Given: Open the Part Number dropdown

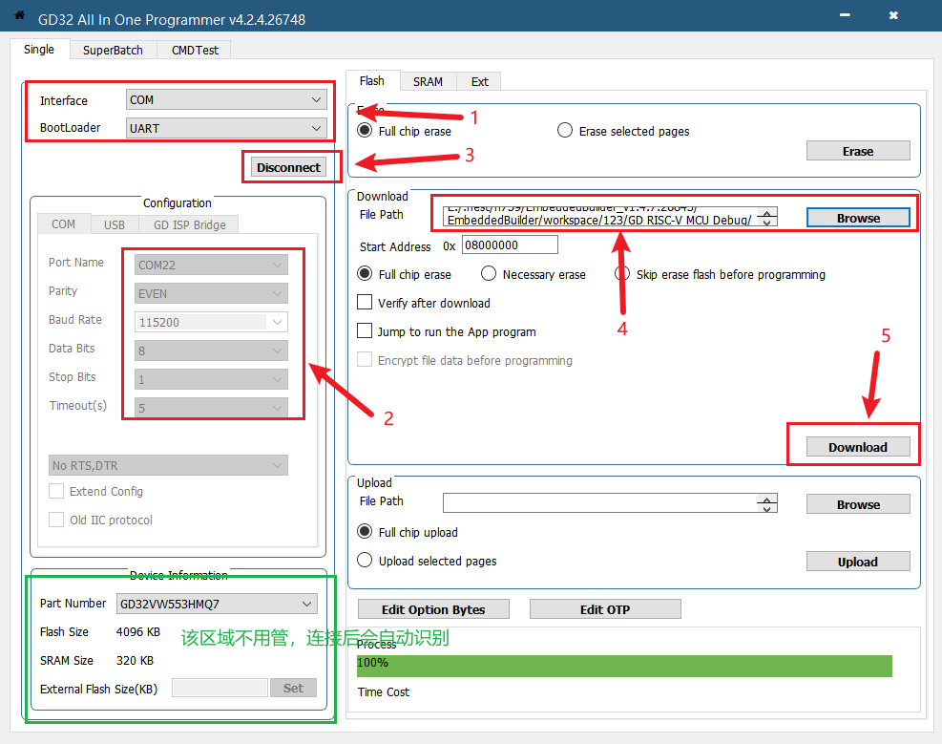Looking at the screenshot, I should pyautogui.click(x=217, y=604).
